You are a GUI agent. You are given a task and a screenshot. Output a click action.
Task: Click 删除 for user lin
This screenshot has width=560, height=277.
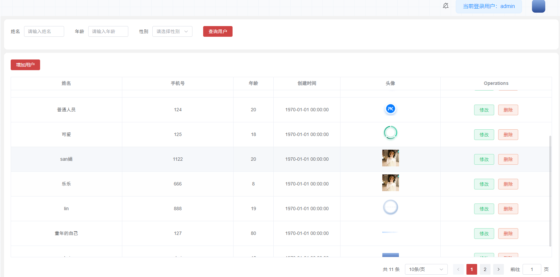click(x=508, y=209)
